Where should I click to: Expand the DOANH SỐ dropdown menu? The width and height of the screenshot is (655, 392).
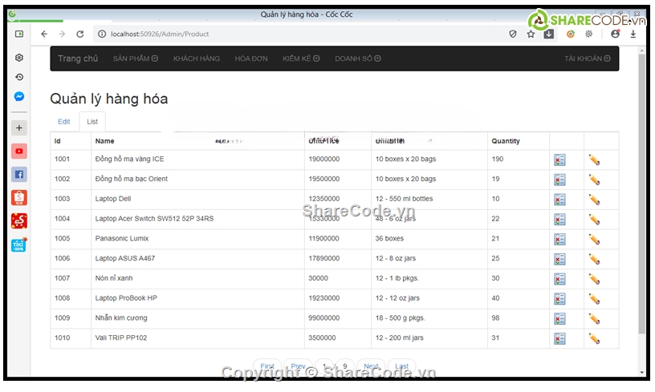(x=357, y=59)
